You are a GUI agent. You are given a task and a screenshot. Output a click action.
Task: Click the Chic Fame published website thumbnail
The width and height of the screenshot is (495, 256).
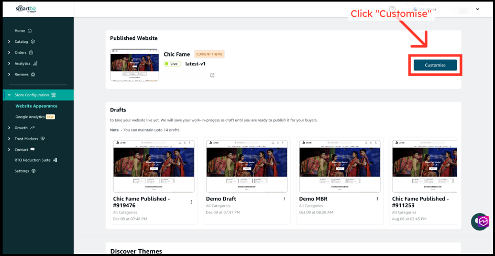135,65
